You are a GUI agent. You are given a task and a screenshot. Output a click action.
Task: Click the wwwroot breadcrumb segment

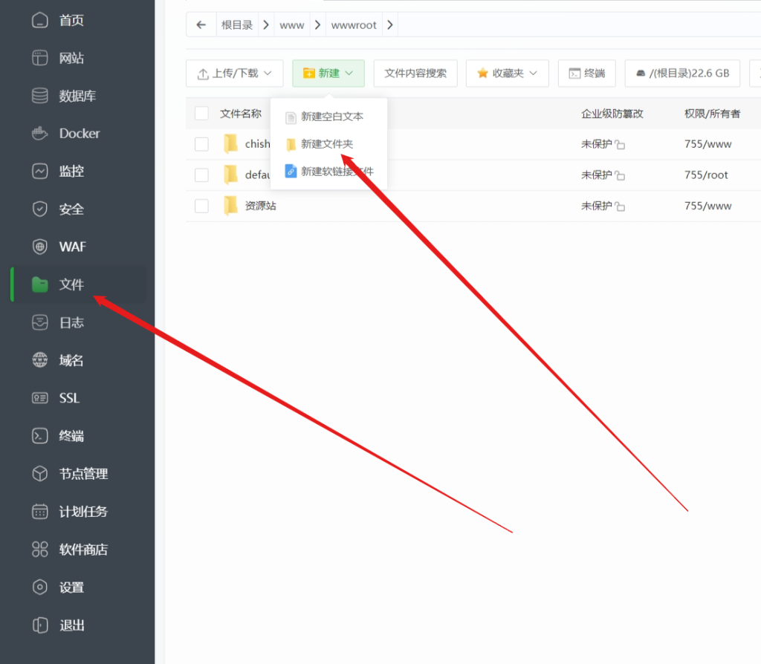(x=354, y=25)
